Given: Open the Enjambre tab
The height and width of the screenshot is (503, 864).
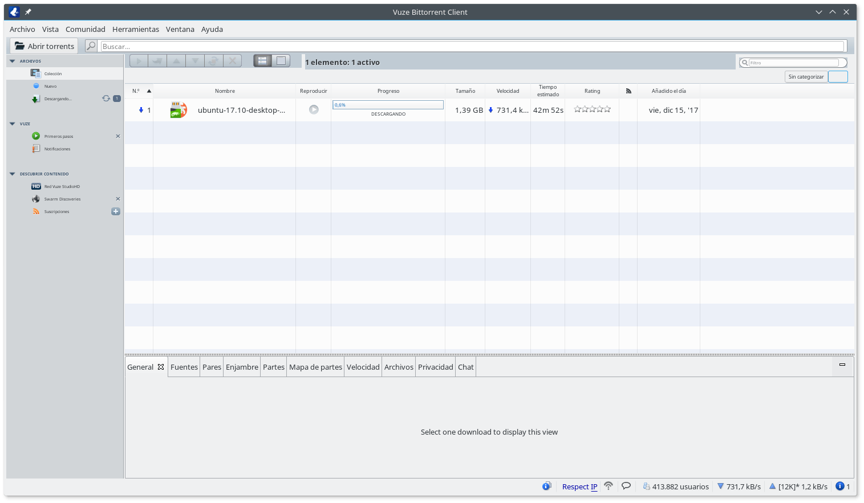Looking at the screenshot, I should click(242, 367).
